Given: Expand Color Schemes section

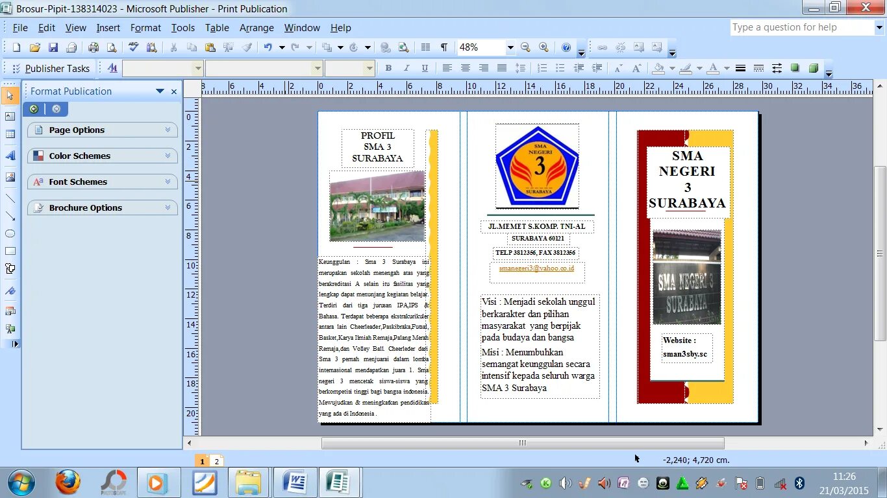Looking at the screenshot, I should coord(103,156).
